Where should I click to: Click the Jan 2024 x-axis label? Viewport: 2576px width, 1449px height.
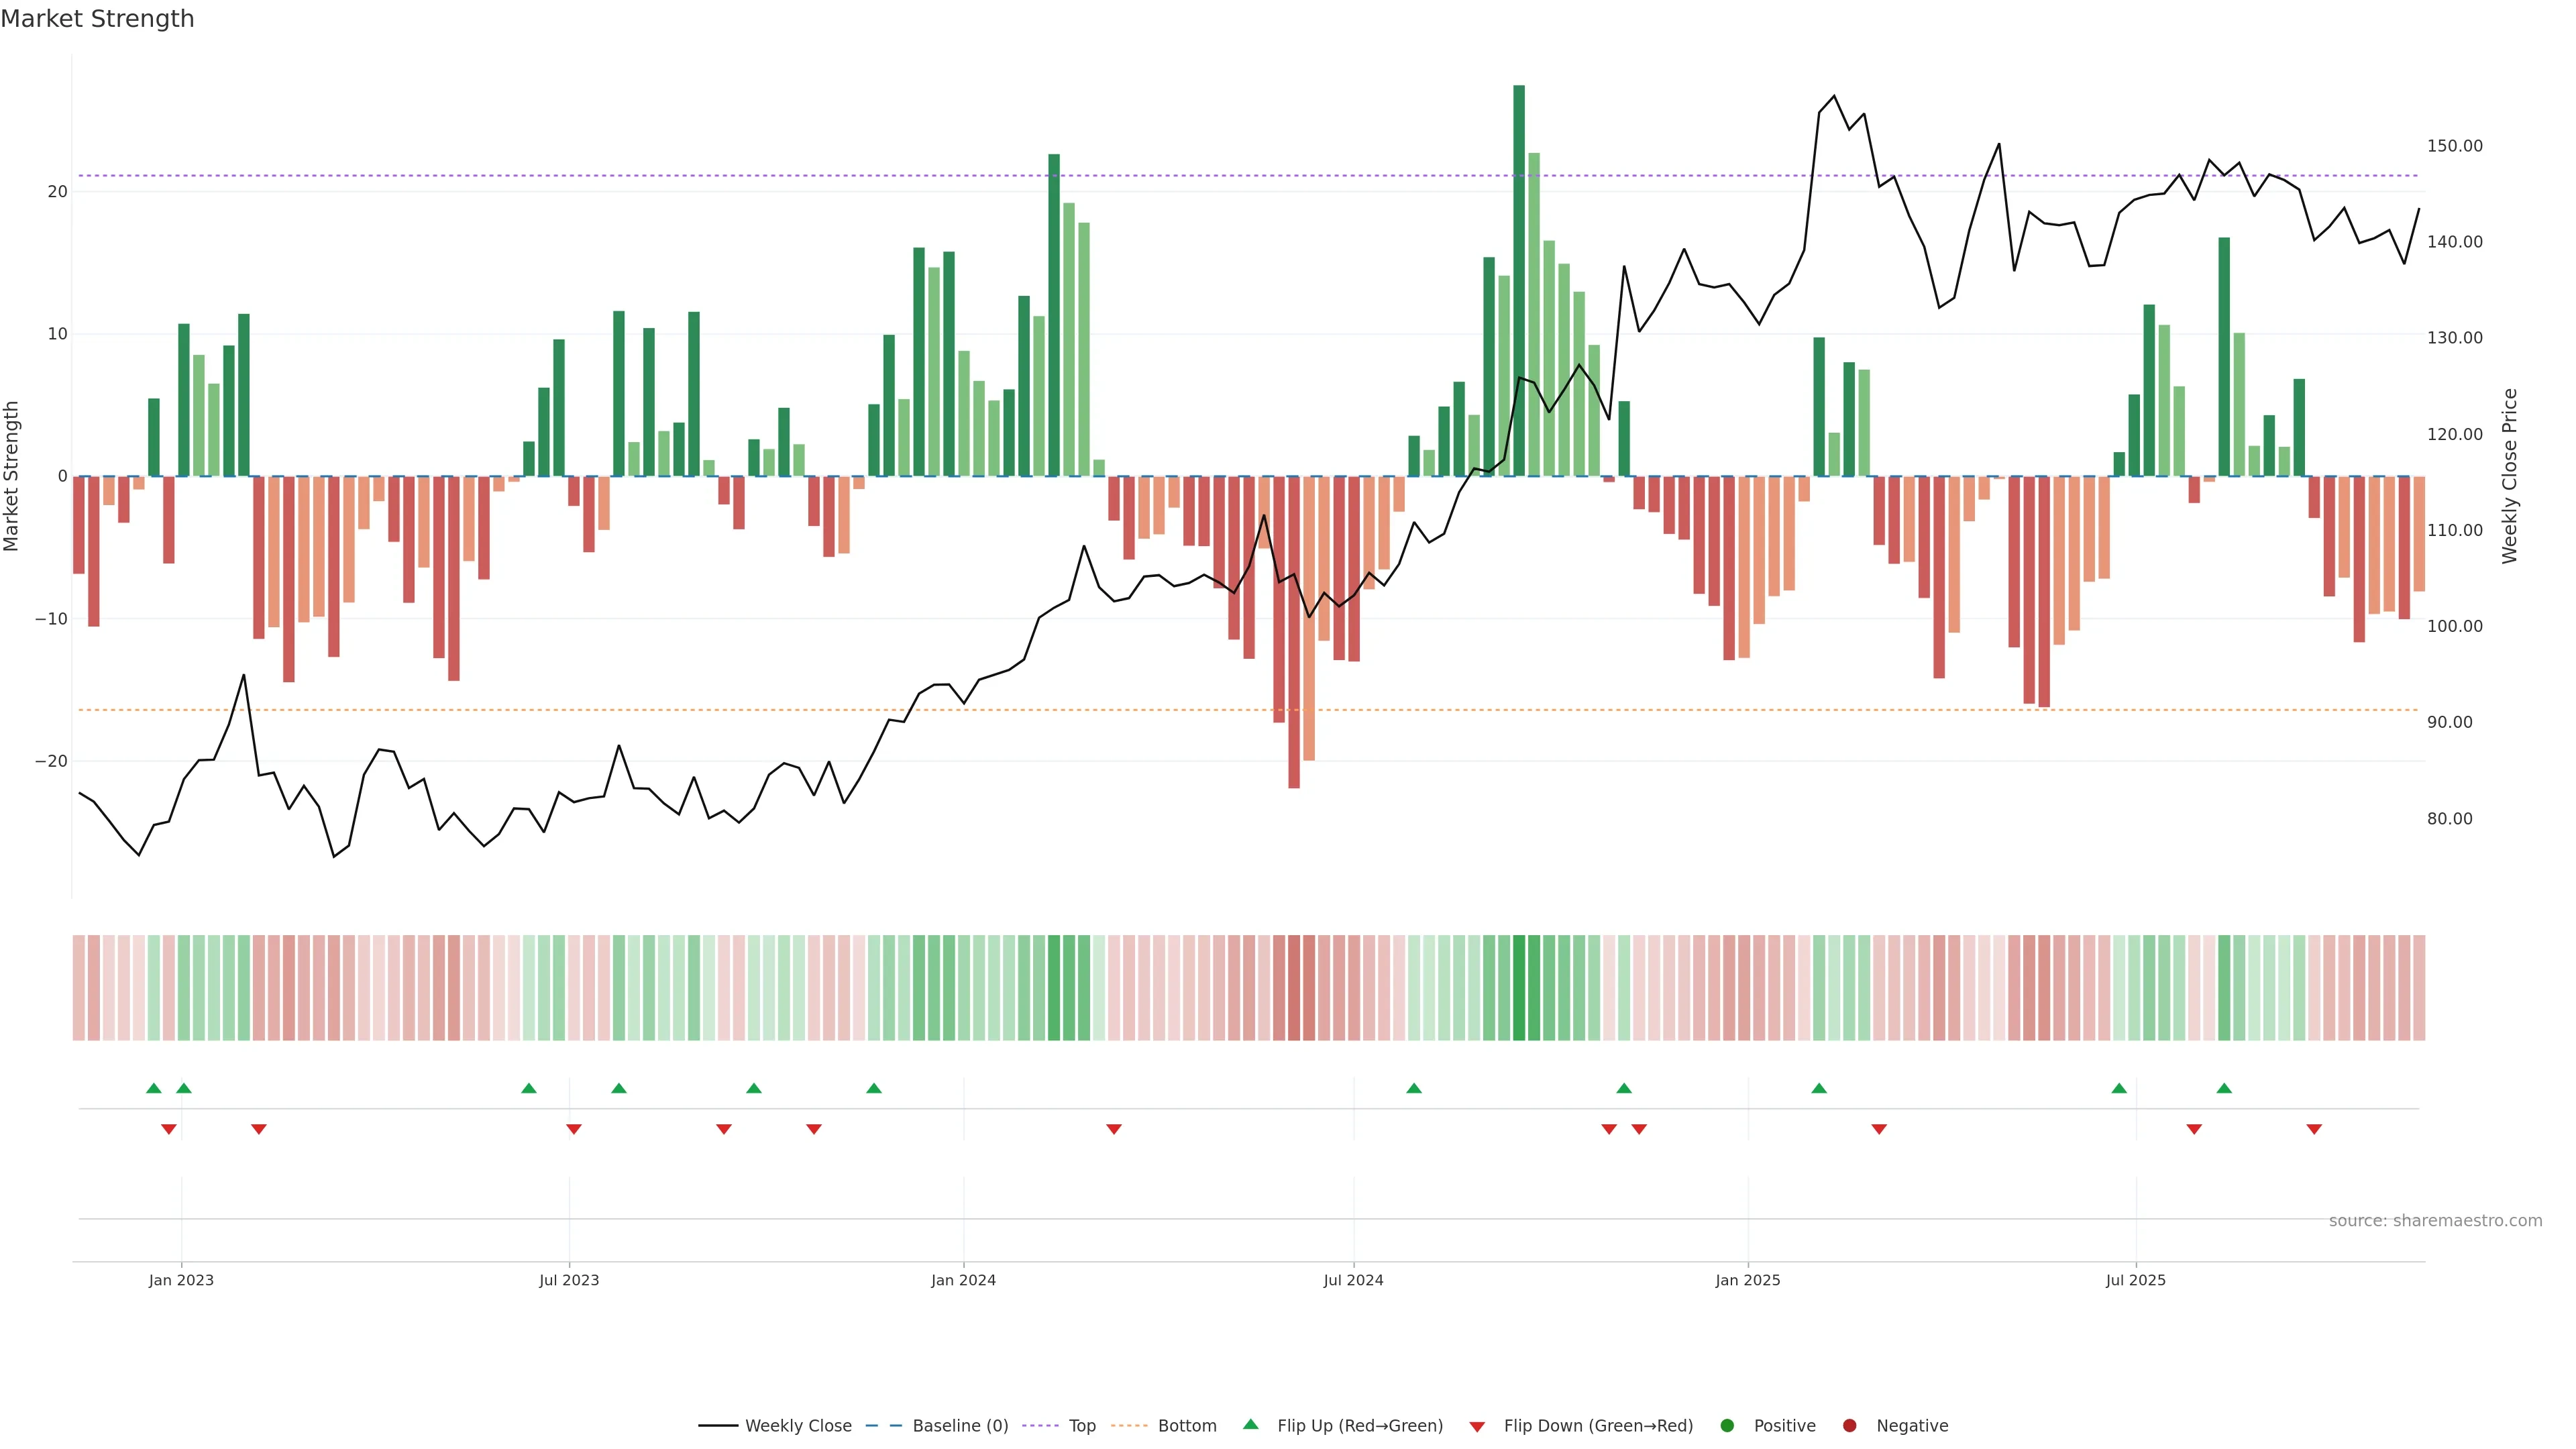click(x=963, y=1280)
